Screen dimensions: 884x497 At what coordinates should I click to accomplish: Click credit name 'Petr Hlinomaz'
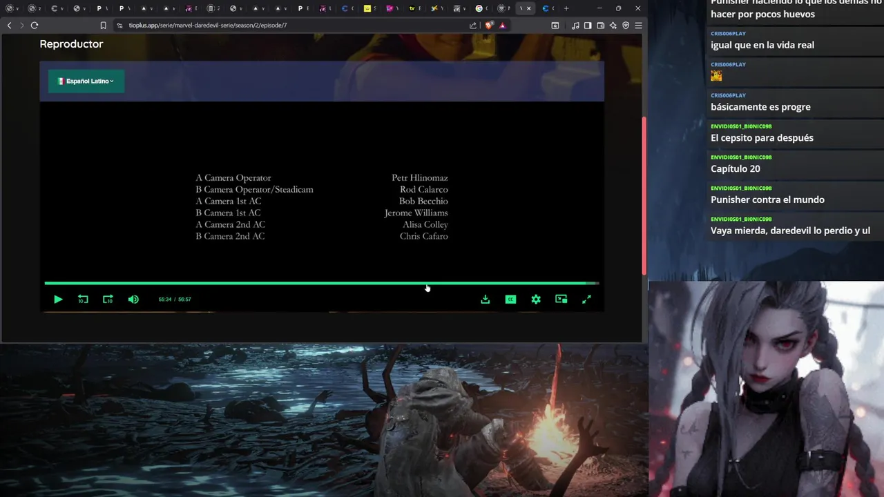pyautogui.click(x=420, y=178)
